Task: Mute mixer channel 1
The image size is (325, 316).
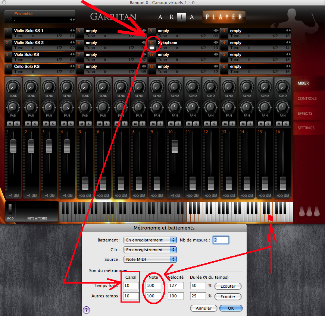Action: pyautogui.click(x=10, y=124)
